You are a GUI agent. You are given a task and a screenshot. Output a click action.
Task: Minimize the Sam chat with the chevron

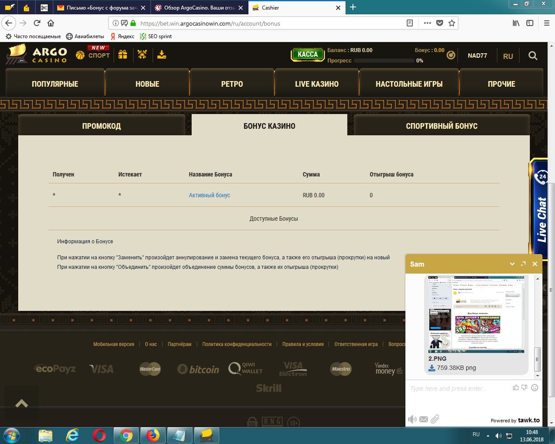pyautogui.click(x=512, y=264)
